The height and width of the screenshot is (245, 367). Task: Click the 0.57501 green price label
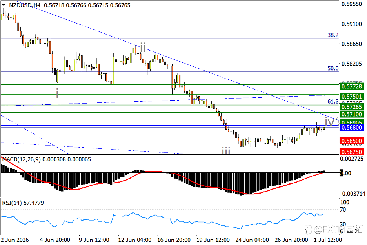pos(352,96)
